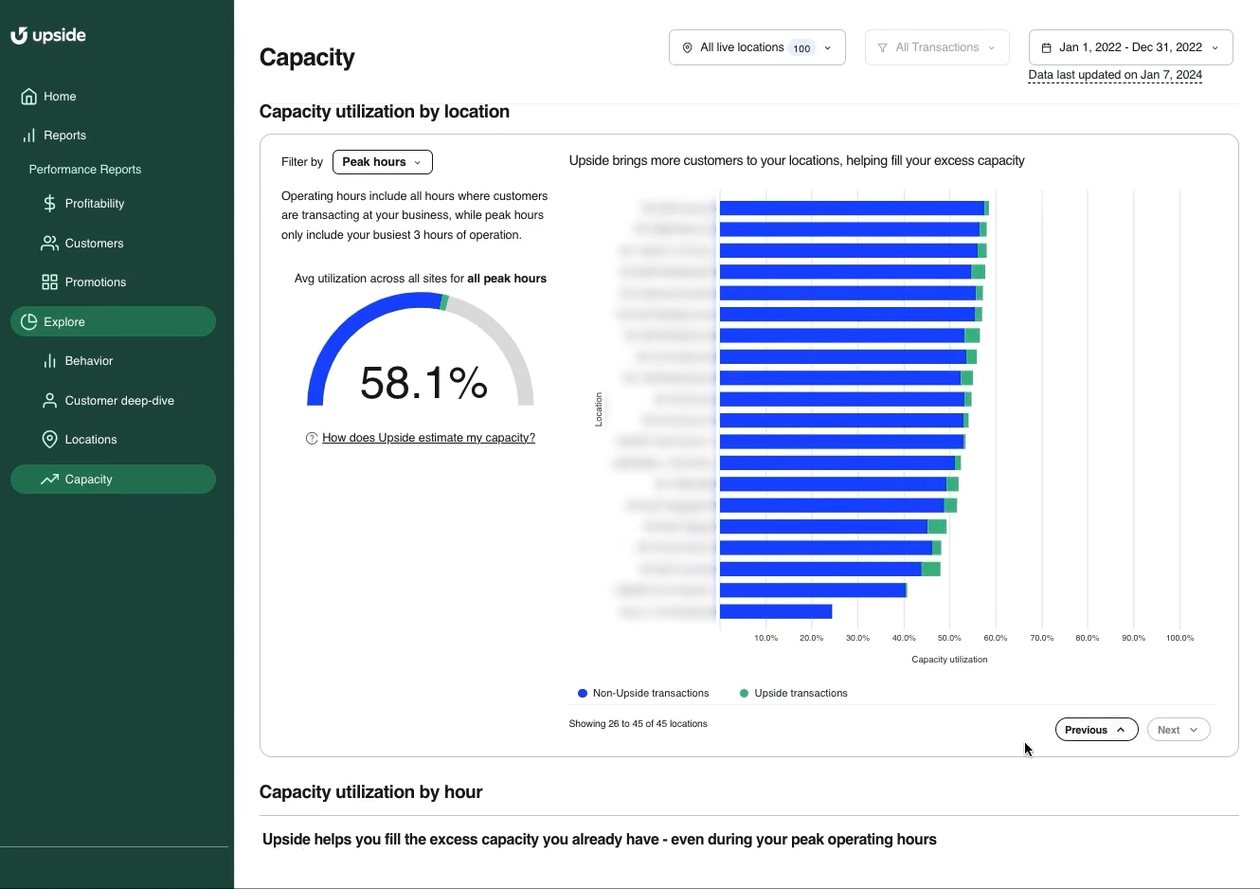Click the Behavior bars icon
1260x889 pixels.
coord(49,361)
